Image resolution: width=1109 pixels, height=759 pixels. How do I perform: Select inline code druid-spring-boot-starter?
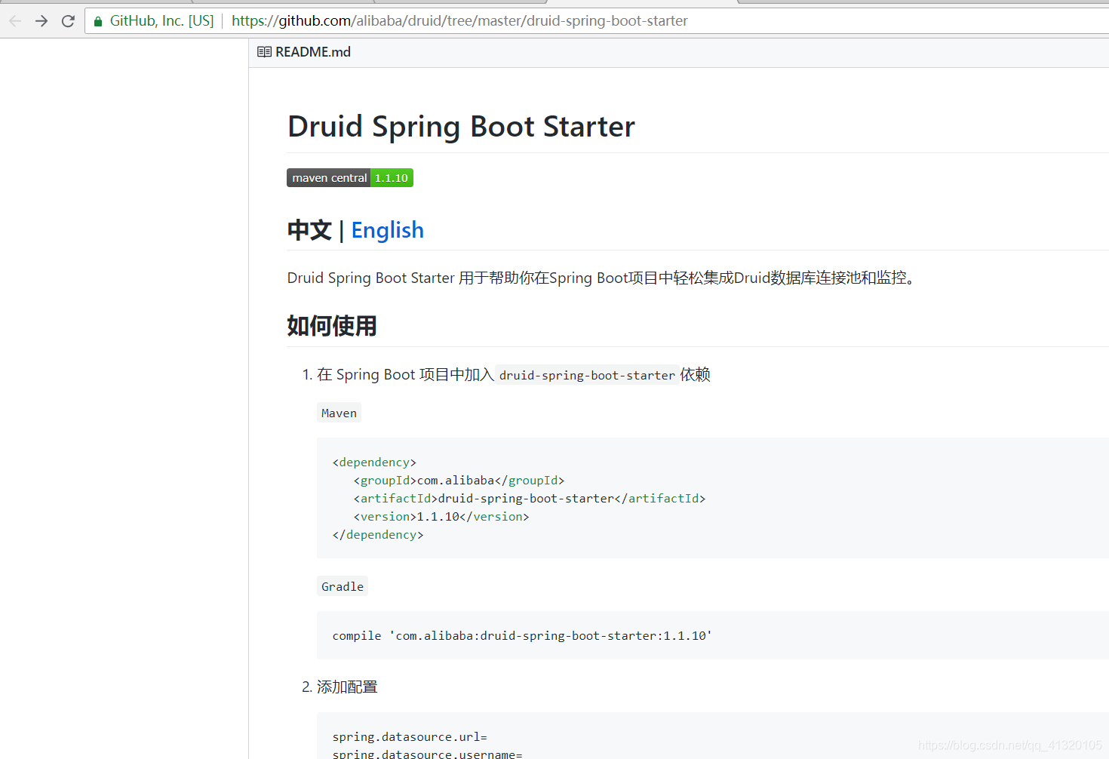[x=587, y=375]
